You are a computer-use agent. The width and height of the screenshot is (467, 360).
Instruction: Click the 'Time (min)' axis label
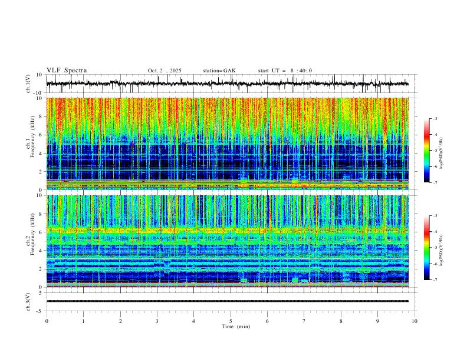[x=236, y=326]
